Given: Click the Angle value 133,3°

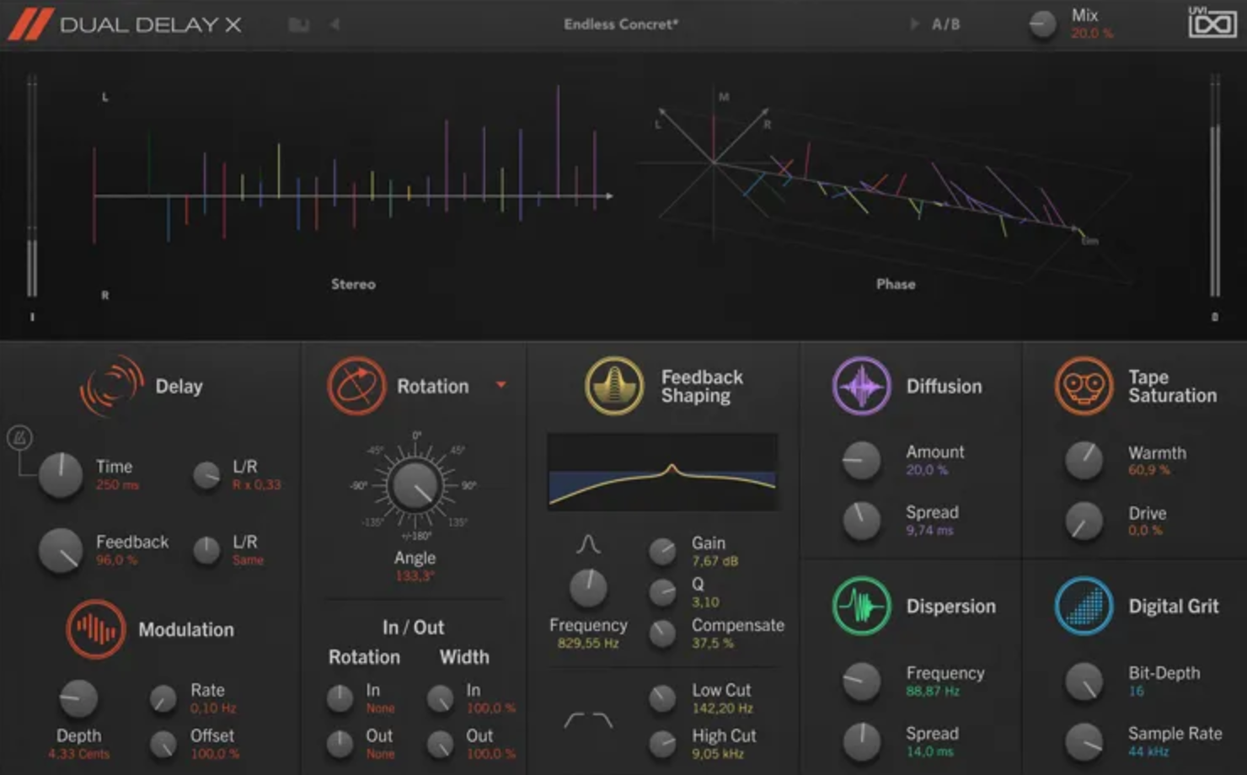Looking at the screenshot, I should pyautogui.click(x=415, y=576).
